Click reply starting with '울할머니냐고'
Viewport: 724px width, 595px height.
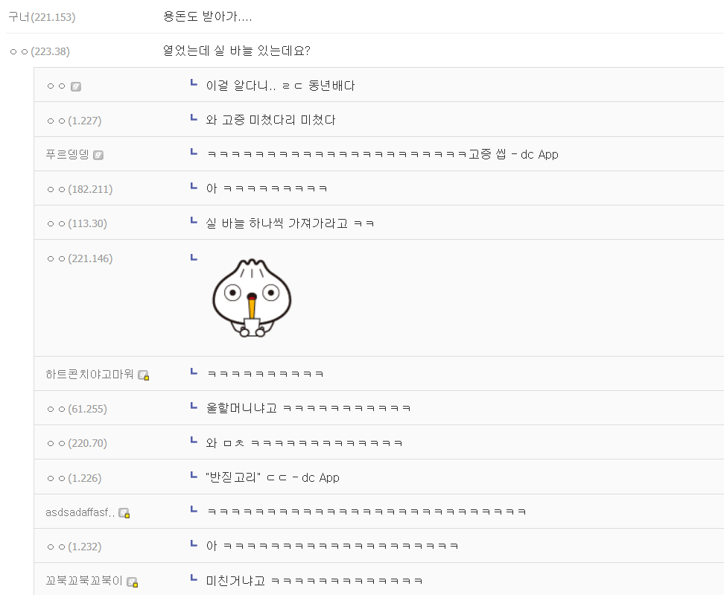click(x=308, y=408)
